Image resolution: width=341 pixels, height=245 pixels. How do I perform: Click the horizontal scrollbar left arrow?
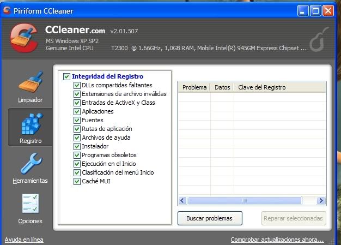[x=182, y=200]
